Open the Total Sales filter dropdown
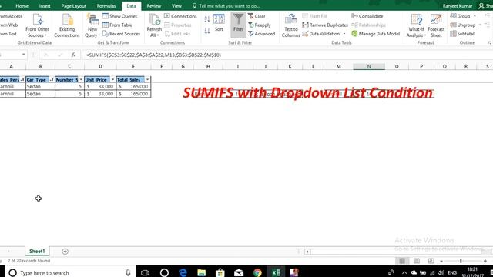493x277 pixels. (x=147, y=80)
